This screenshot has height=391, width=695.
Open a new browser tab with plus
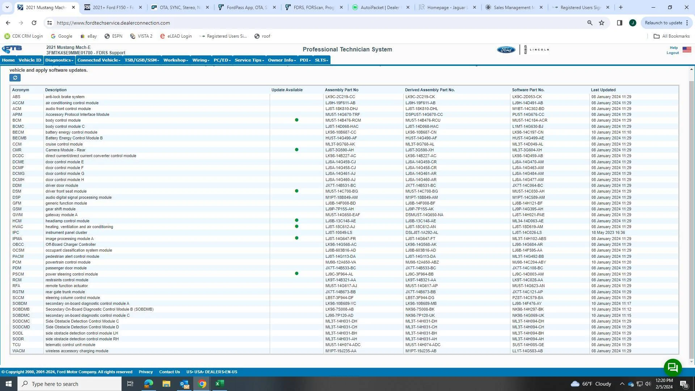621,7
